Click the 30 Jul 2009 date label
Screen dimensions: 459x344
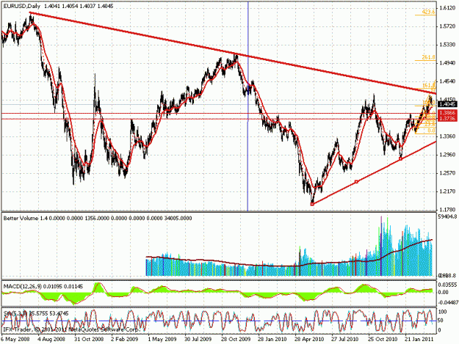pos(198,339)
